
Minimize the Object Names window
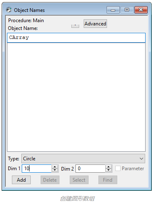(113, 10)
